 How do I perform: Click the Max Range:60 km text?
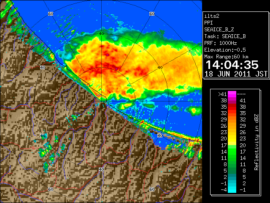[x=227, y=57]
